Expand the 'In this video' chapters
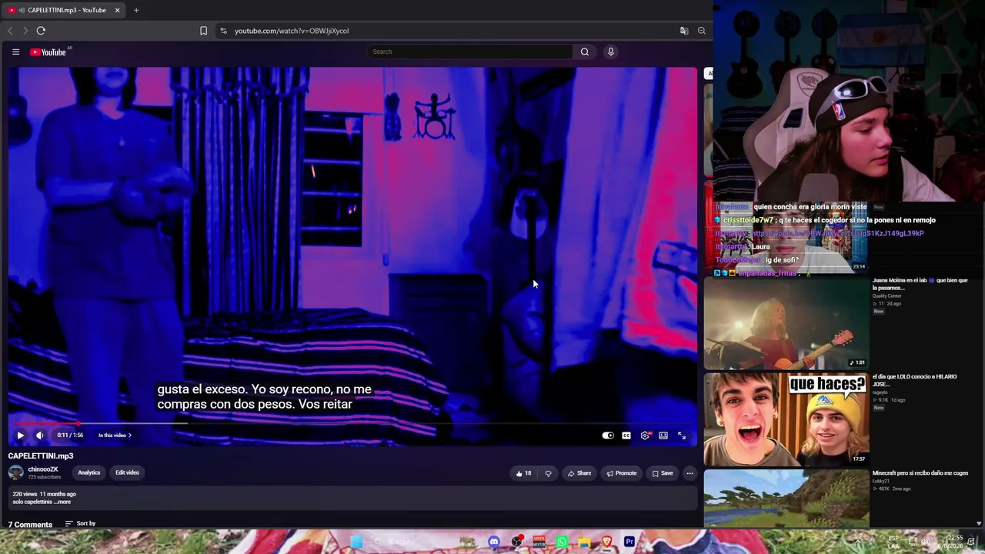Image resolution: width=985 pixels, height=554 pixels. (115, 436)
